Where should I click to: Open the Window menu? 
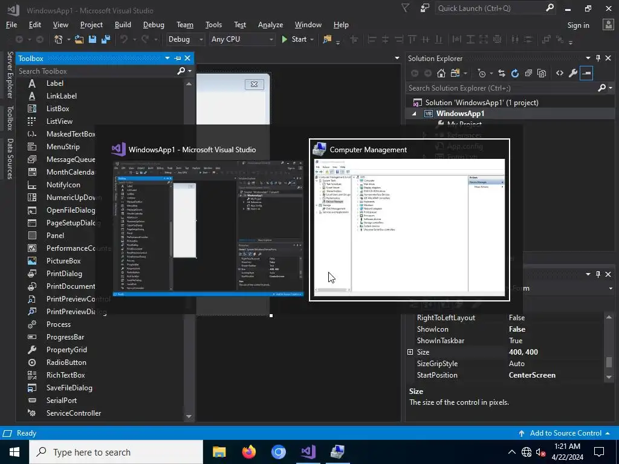pos(308,24)
